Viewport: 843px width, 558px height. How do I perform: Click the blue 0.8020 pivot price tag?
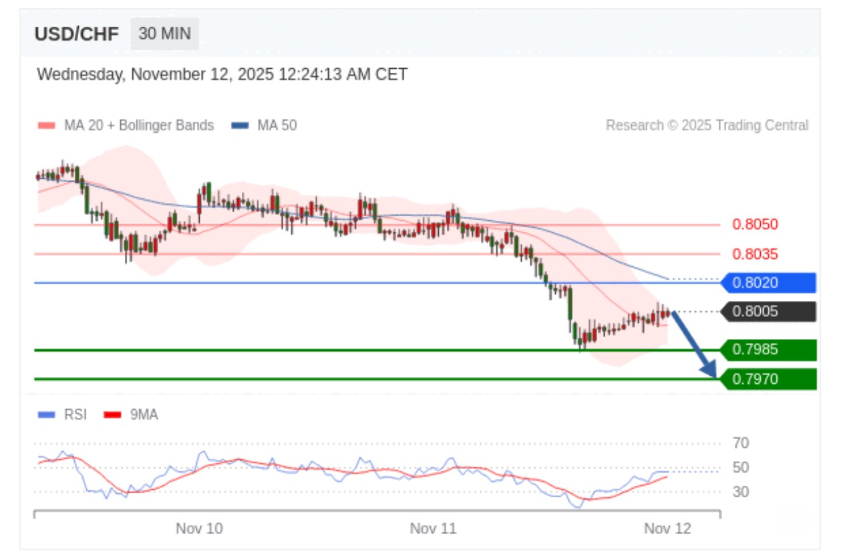[768, 283]
